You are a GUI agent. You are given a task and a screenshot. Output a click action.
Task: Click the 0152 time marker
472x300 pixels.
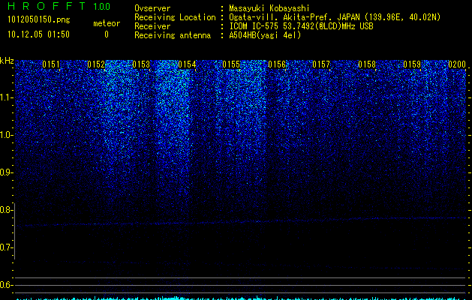coord(96,64)
